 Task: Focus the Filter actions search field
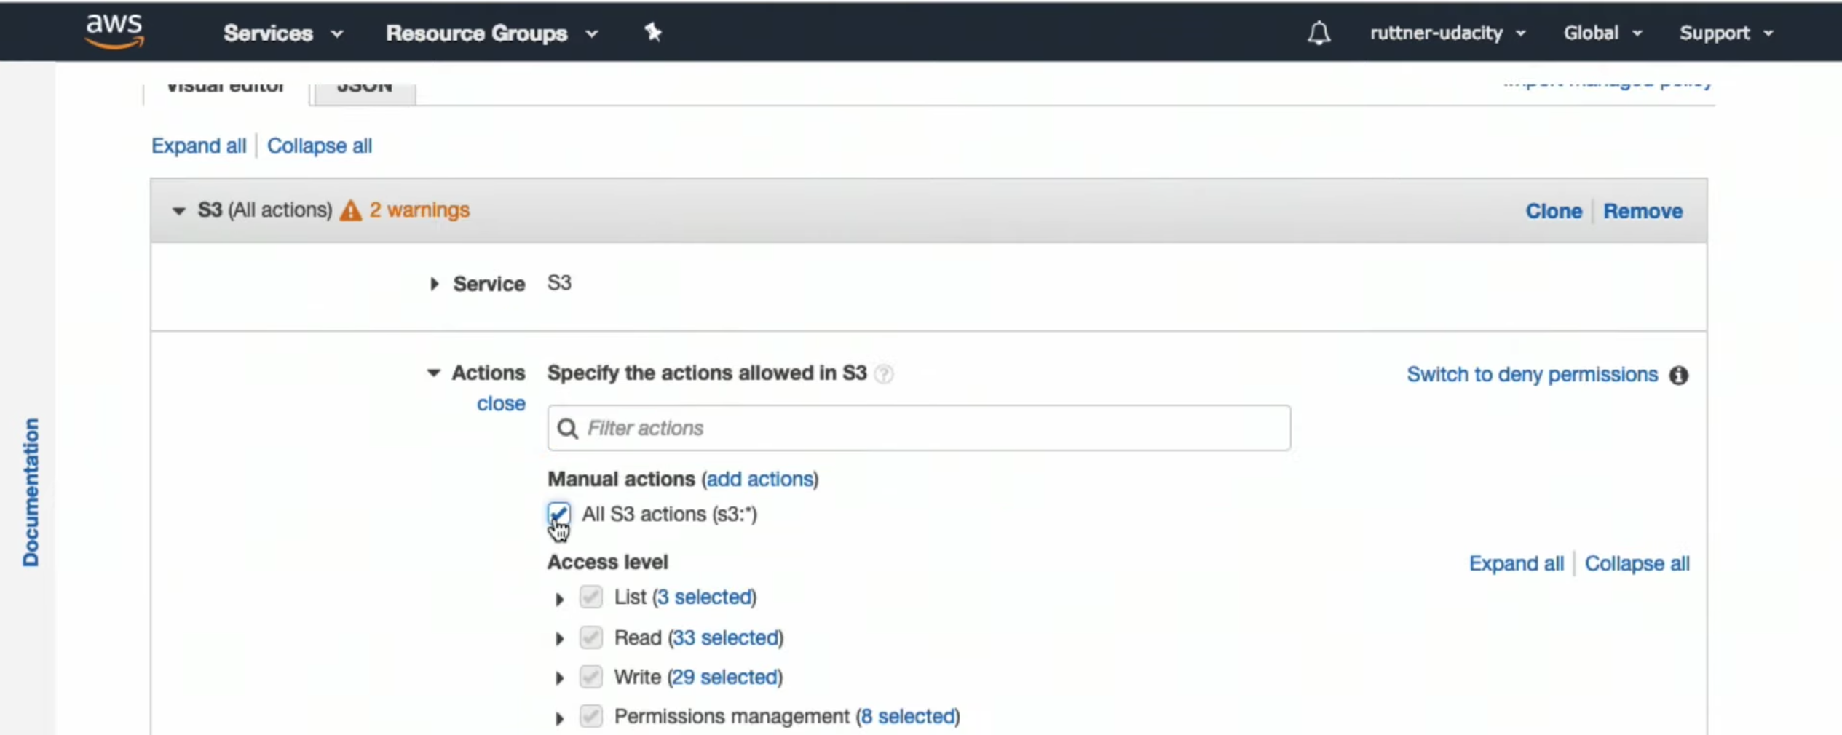tap(919, 428)
